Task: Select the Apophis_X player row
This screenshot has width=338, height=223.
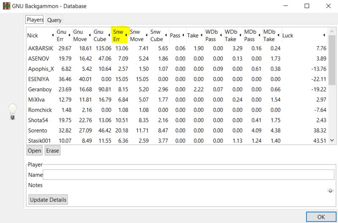Action: click(x=177, y=69)
